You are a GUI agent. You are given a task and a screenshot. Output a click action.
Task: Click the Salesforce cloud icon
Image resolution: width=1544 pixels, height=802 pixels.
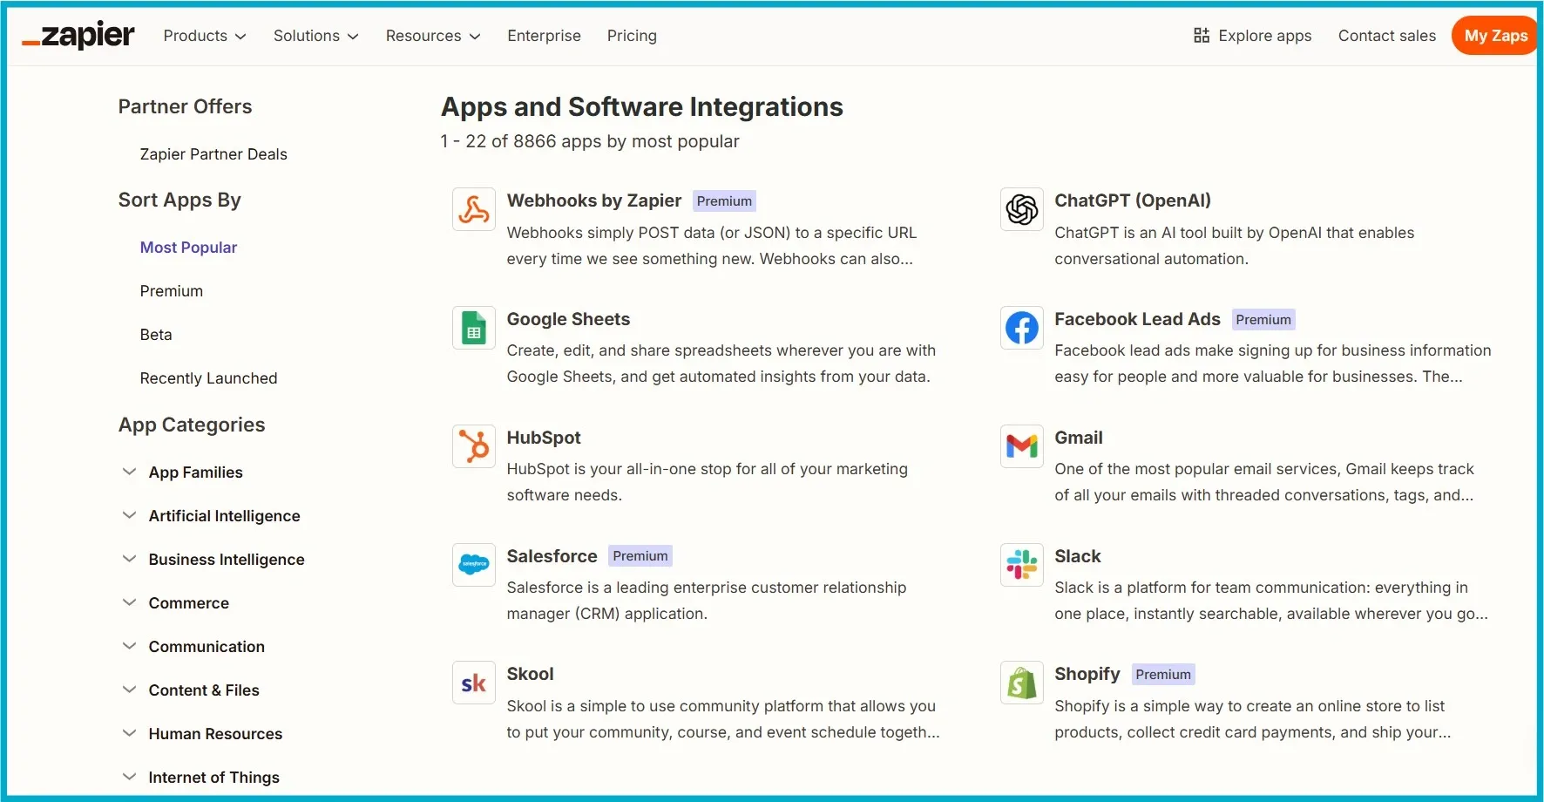(473, 564)
